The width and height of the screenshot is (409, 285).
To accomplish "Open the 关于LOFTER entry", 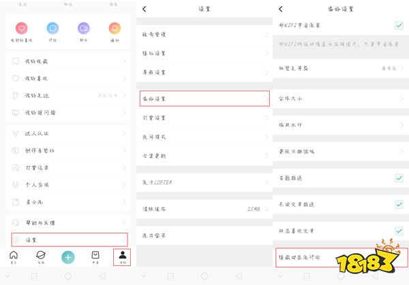I will [204, 182].
